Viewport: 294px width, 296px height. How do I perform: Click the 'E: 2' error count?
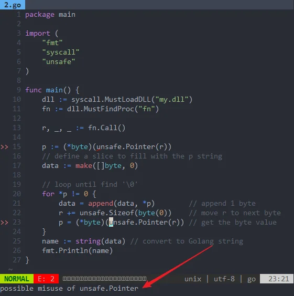[x=46, y=279]
